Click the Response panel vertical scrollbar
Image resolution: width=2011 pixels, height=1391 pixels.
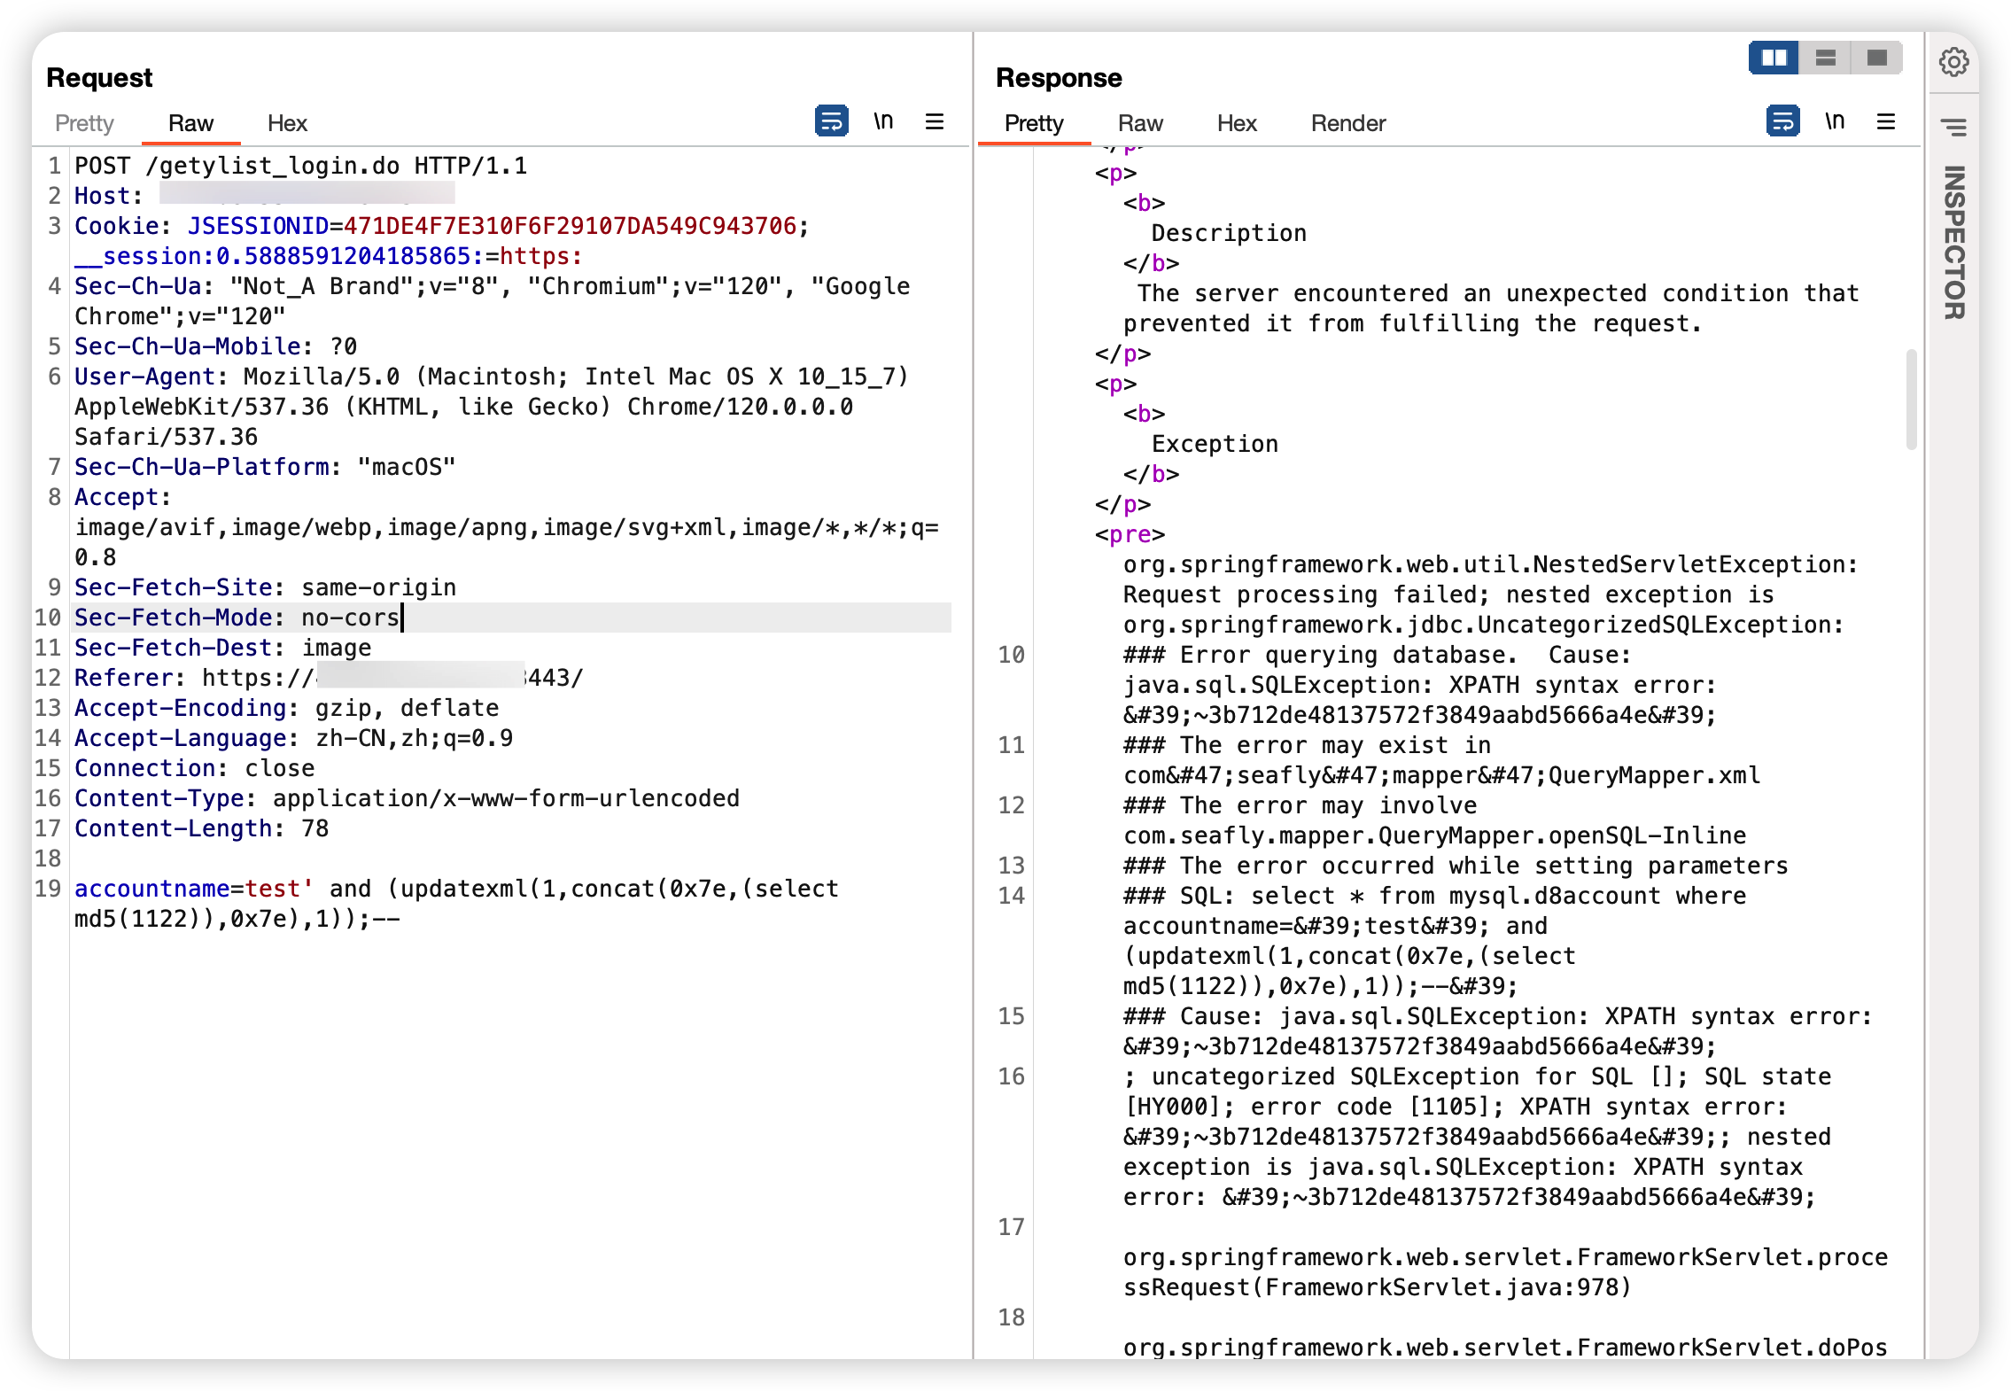pyautogui.click(x=1911, y=400)
